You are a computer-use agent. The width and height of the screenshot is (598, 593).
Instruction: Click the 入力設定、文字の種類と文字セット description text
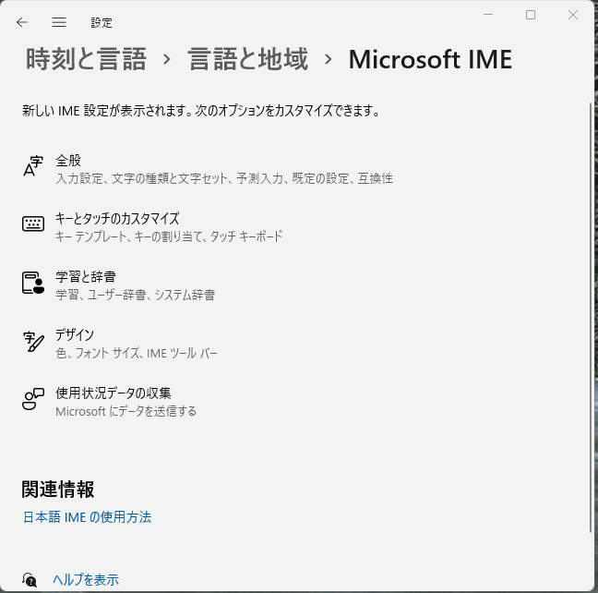[x=224, y=178]
